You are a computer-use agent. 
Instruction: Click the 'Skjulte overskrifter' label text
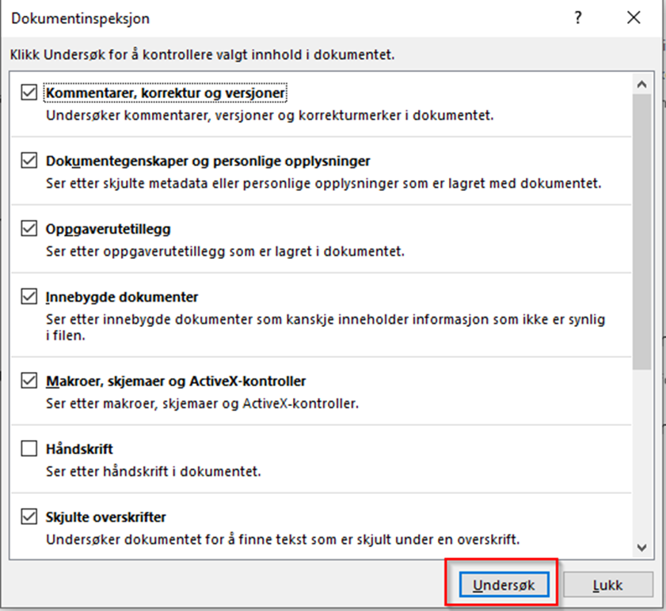(105, 517)
